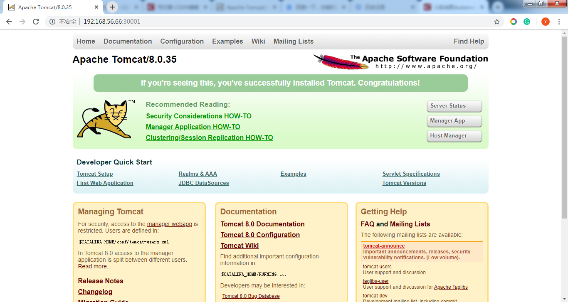The height and width of the screenshot is (302, 568).
Task: Open Examples link under Developer Quick Start
Action: tap(293, 174)
